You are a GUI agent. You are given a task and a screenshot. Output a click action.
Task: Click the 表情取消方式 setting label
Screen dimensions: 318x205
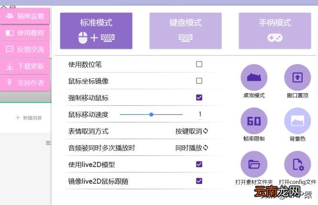coord(88,131)
